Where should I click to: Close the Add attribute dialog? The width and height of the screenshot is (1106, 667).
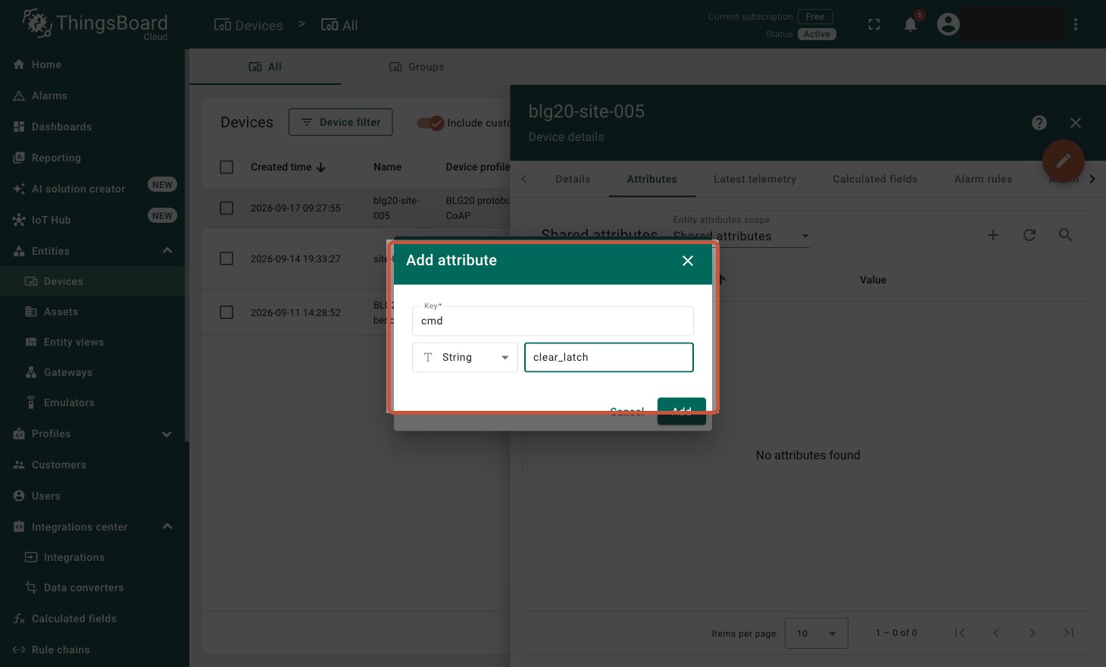(x=688, y=261)
